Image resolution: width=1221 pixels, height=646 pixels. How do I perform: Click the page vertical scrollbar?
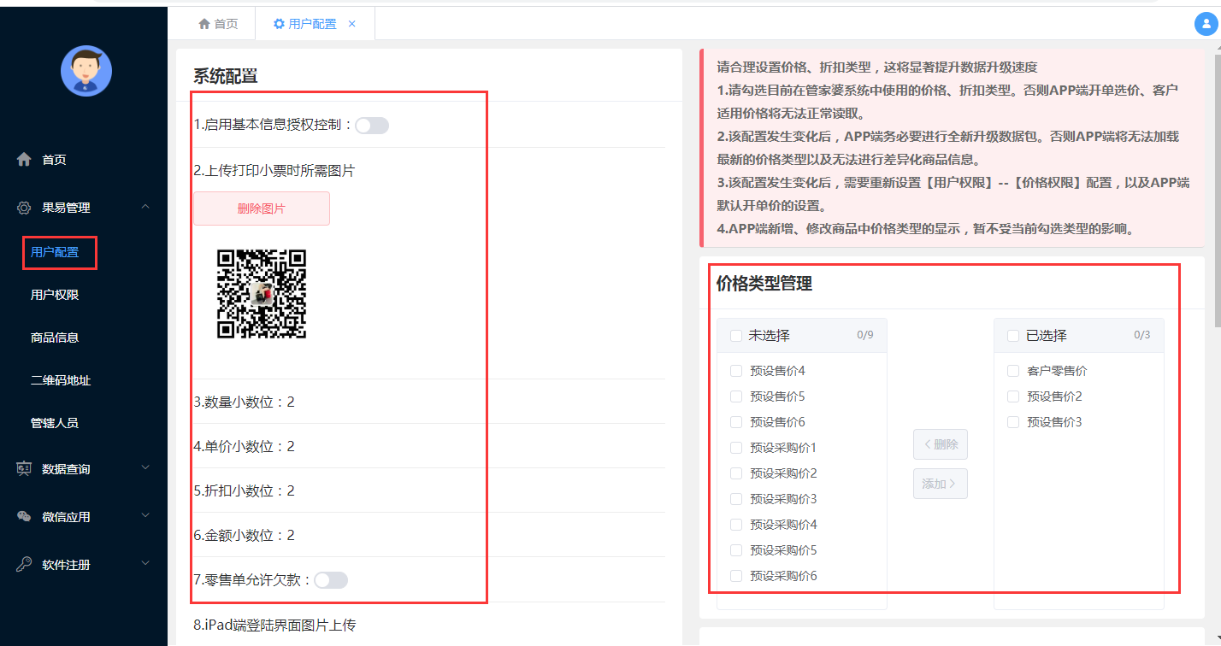tap(1216, 191)
